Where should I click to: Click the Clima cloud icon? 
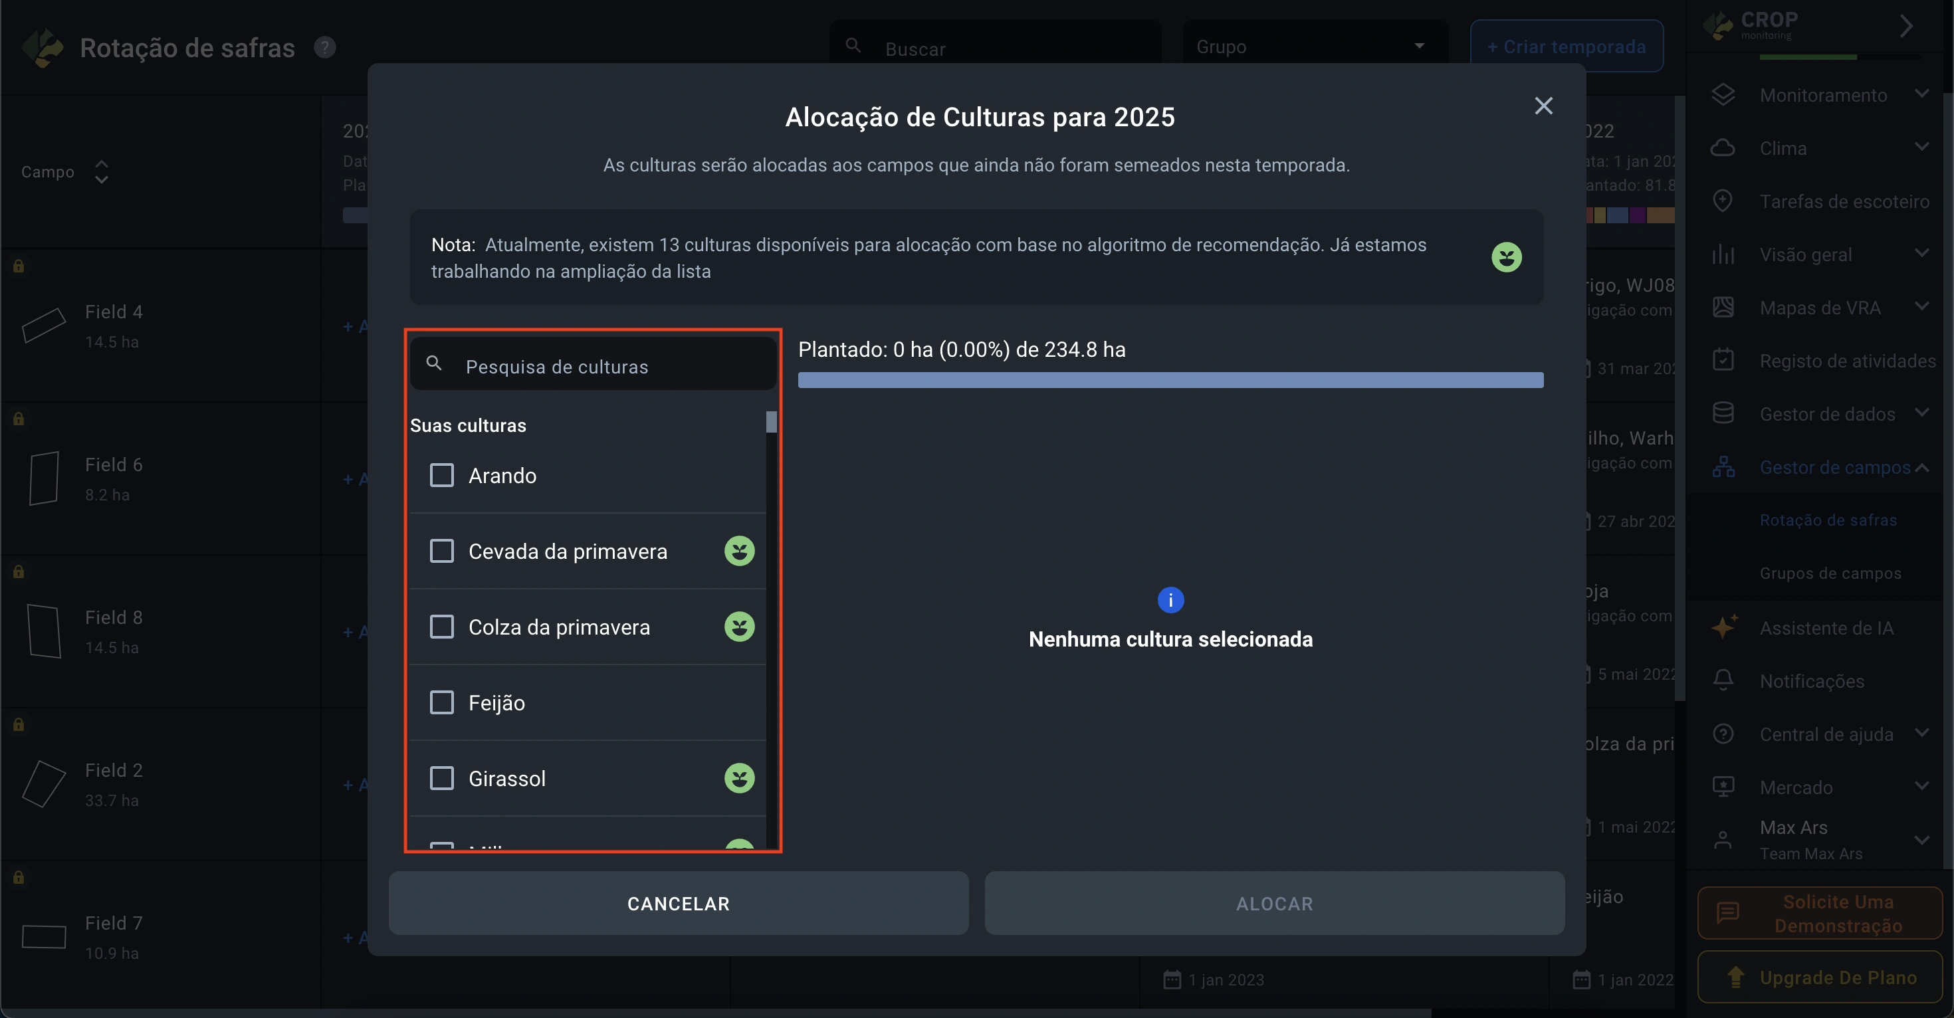[1723, 148]
